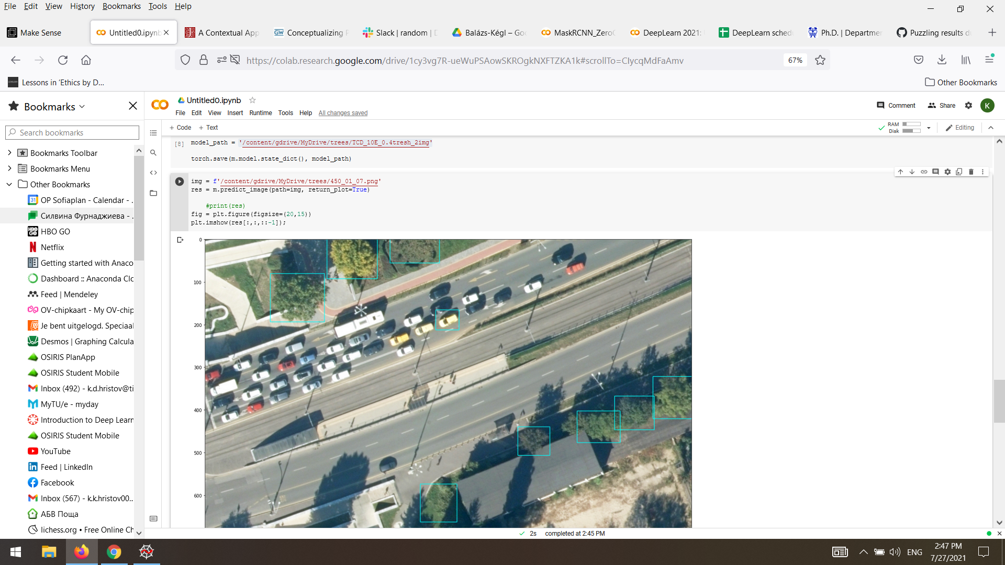Open the notebook table of contents
The width and height of the screenshot is (1005, 565).
153,132
